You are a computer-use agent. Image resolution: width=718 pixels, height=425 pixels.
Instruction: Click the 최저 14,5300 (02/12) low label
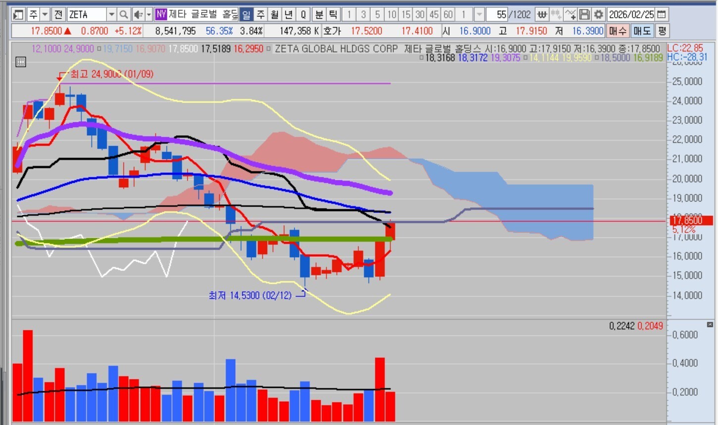(x=250, y=296)
